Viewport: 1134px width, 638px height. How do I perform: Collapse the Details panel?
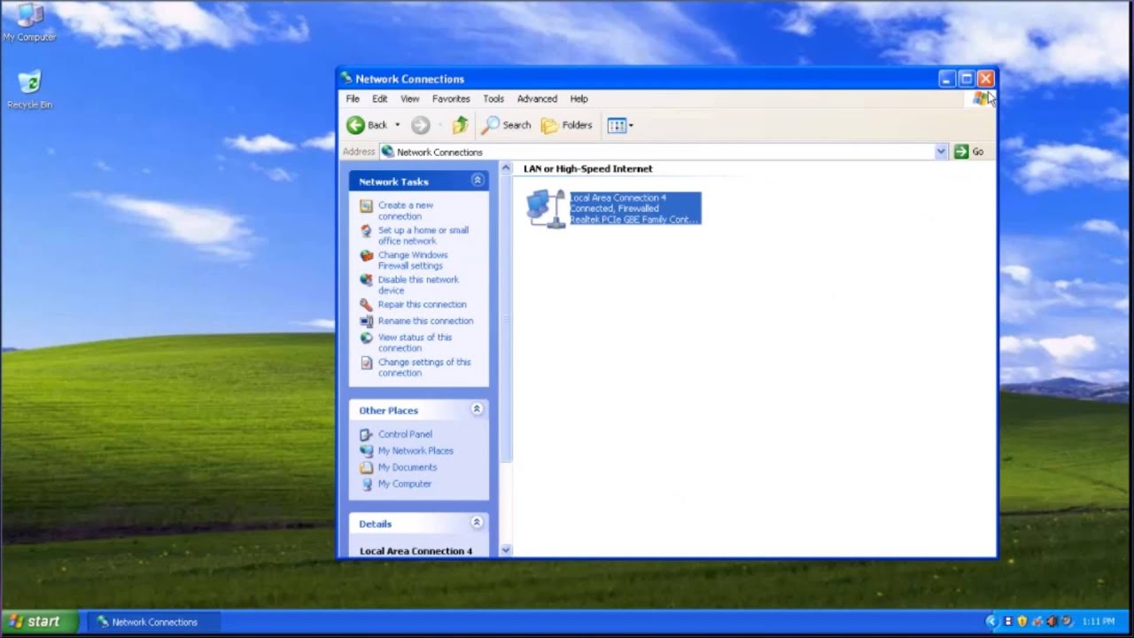[477, 523]
